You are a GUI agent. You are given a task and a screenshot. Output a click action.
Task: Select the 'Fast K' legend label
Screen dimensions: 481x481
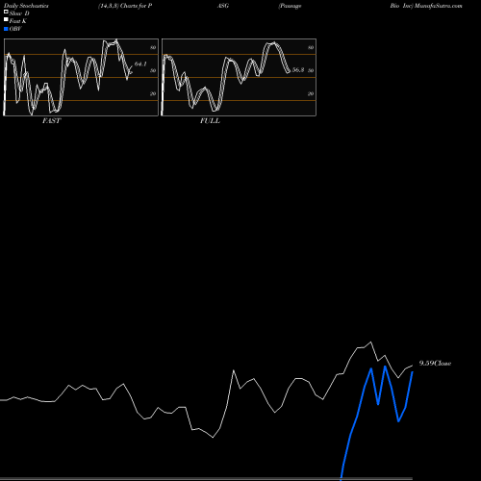[x=18, y=21]
